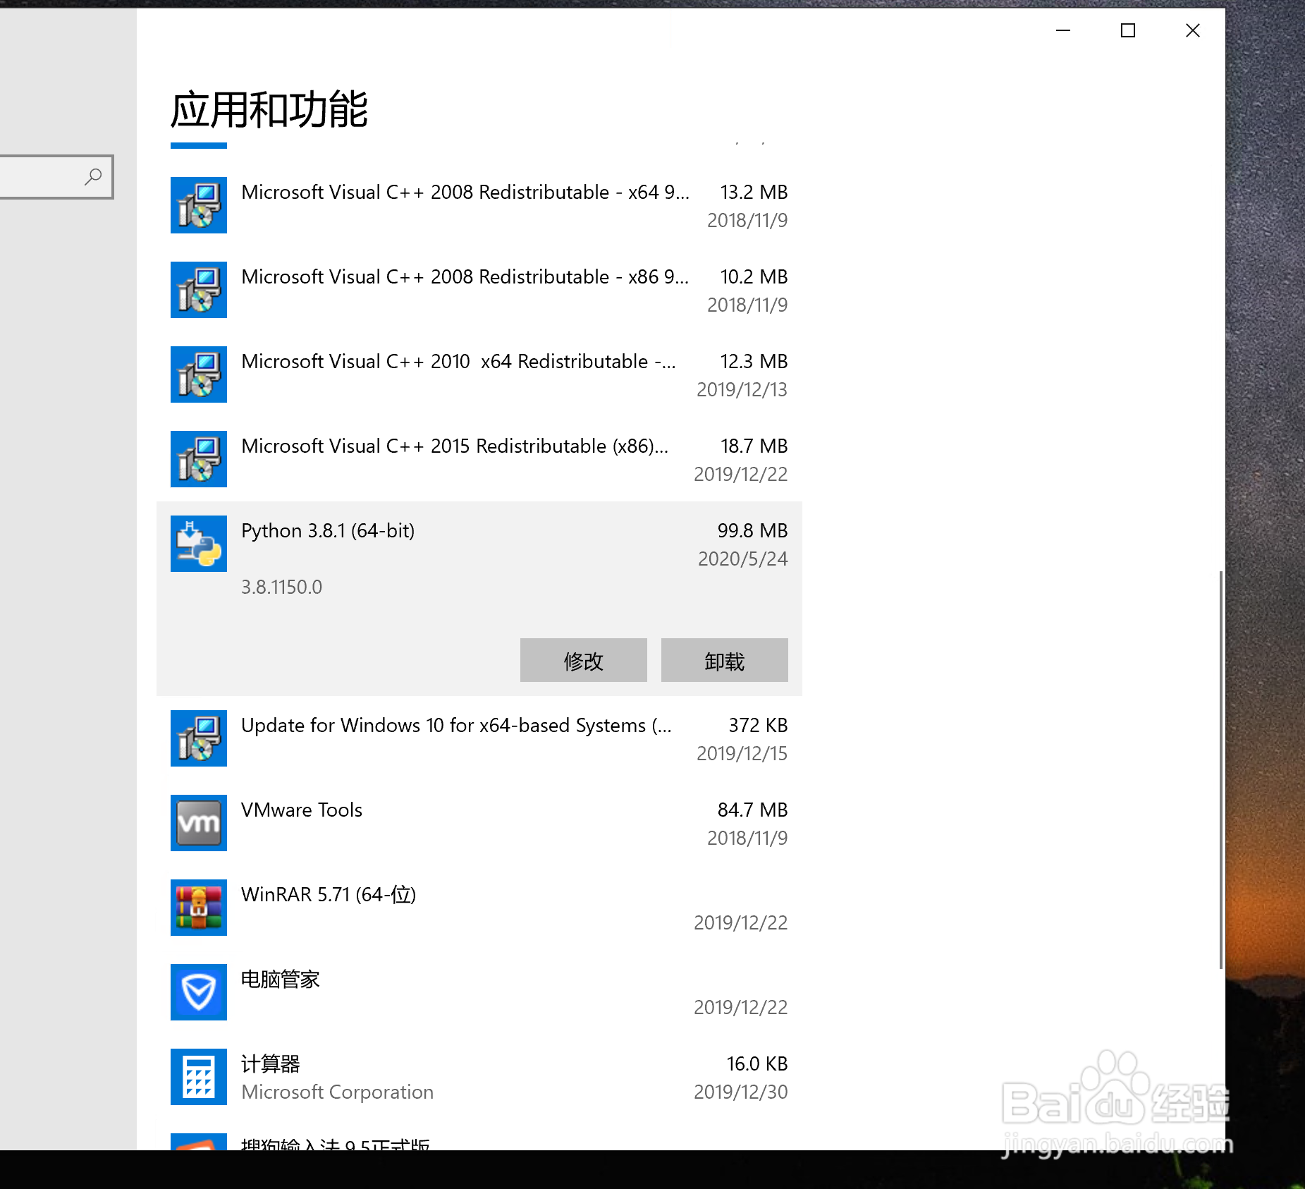Click the 电脑管家 shield icon
Viewport: 1305px width, 1189px height.
coord(199,992)
